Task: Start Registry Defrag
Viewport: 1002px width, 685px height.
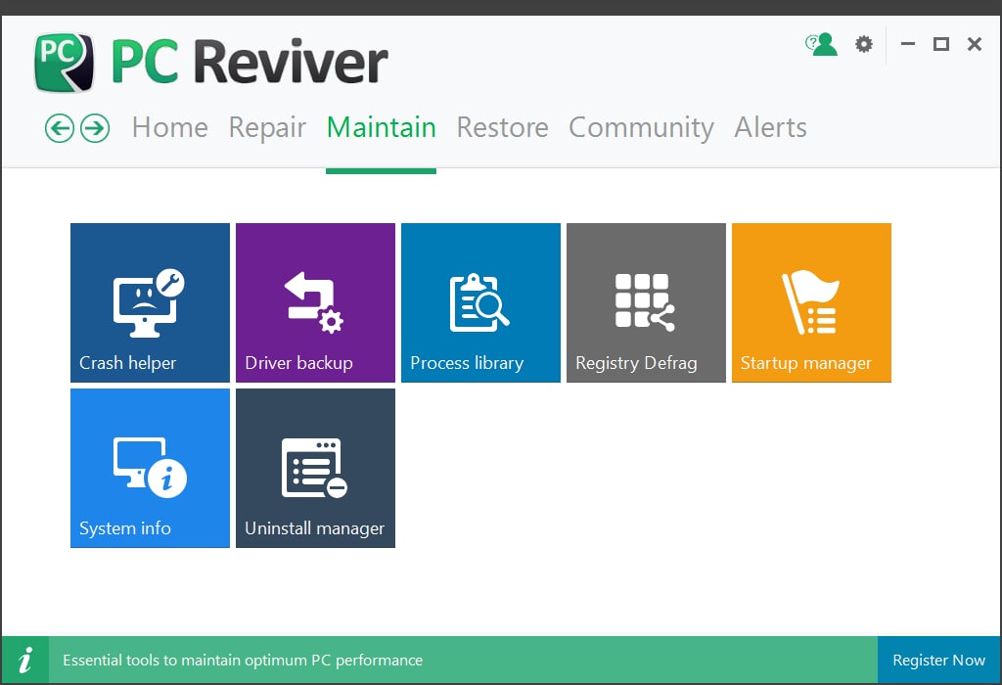Action: (x=646, y=301)
